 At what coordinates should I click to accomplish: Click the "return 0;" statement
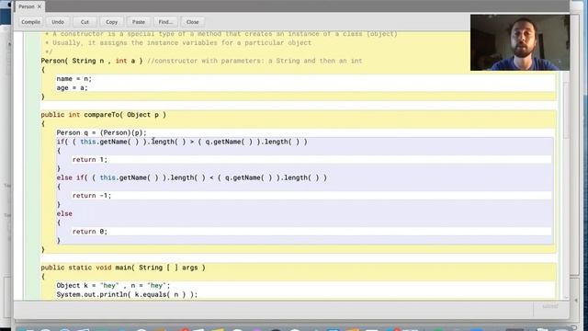(90, 232)
